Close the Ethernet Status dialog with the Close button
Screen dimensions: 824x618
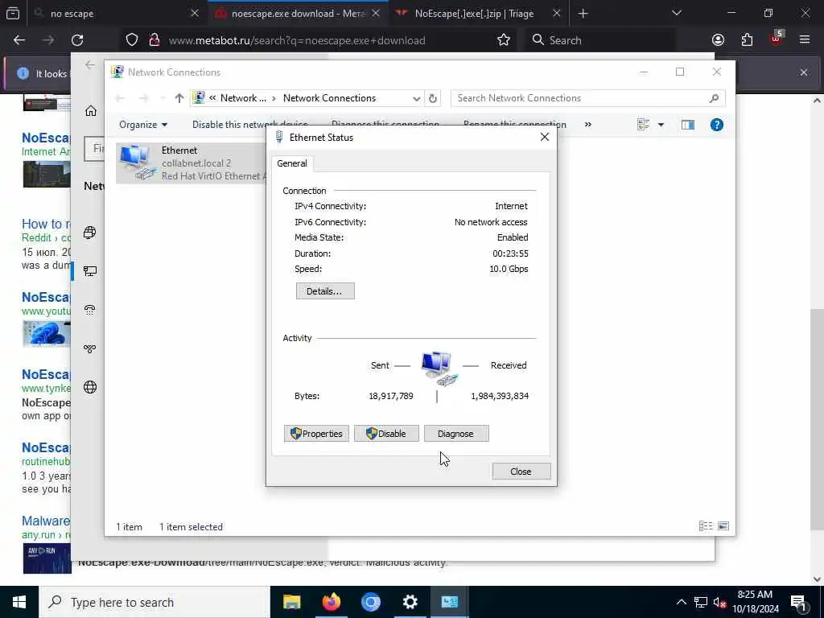tap(521, 472)
